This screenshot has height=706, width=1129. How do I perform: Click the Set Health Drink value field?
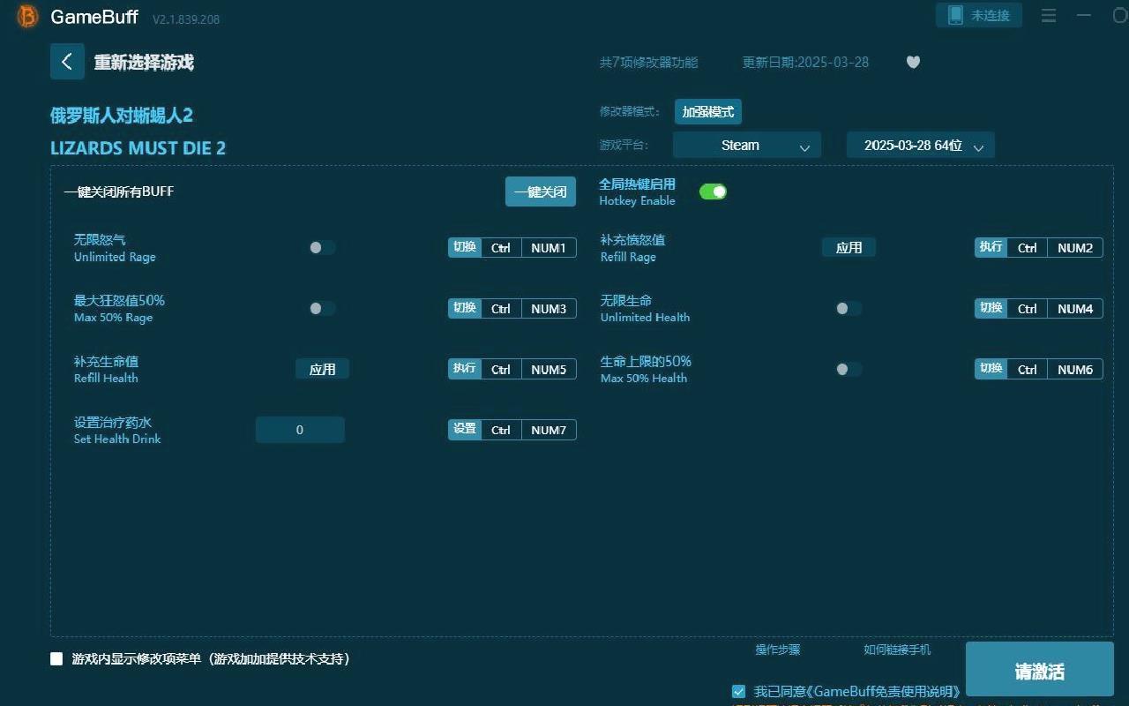[x=300, y=430]
